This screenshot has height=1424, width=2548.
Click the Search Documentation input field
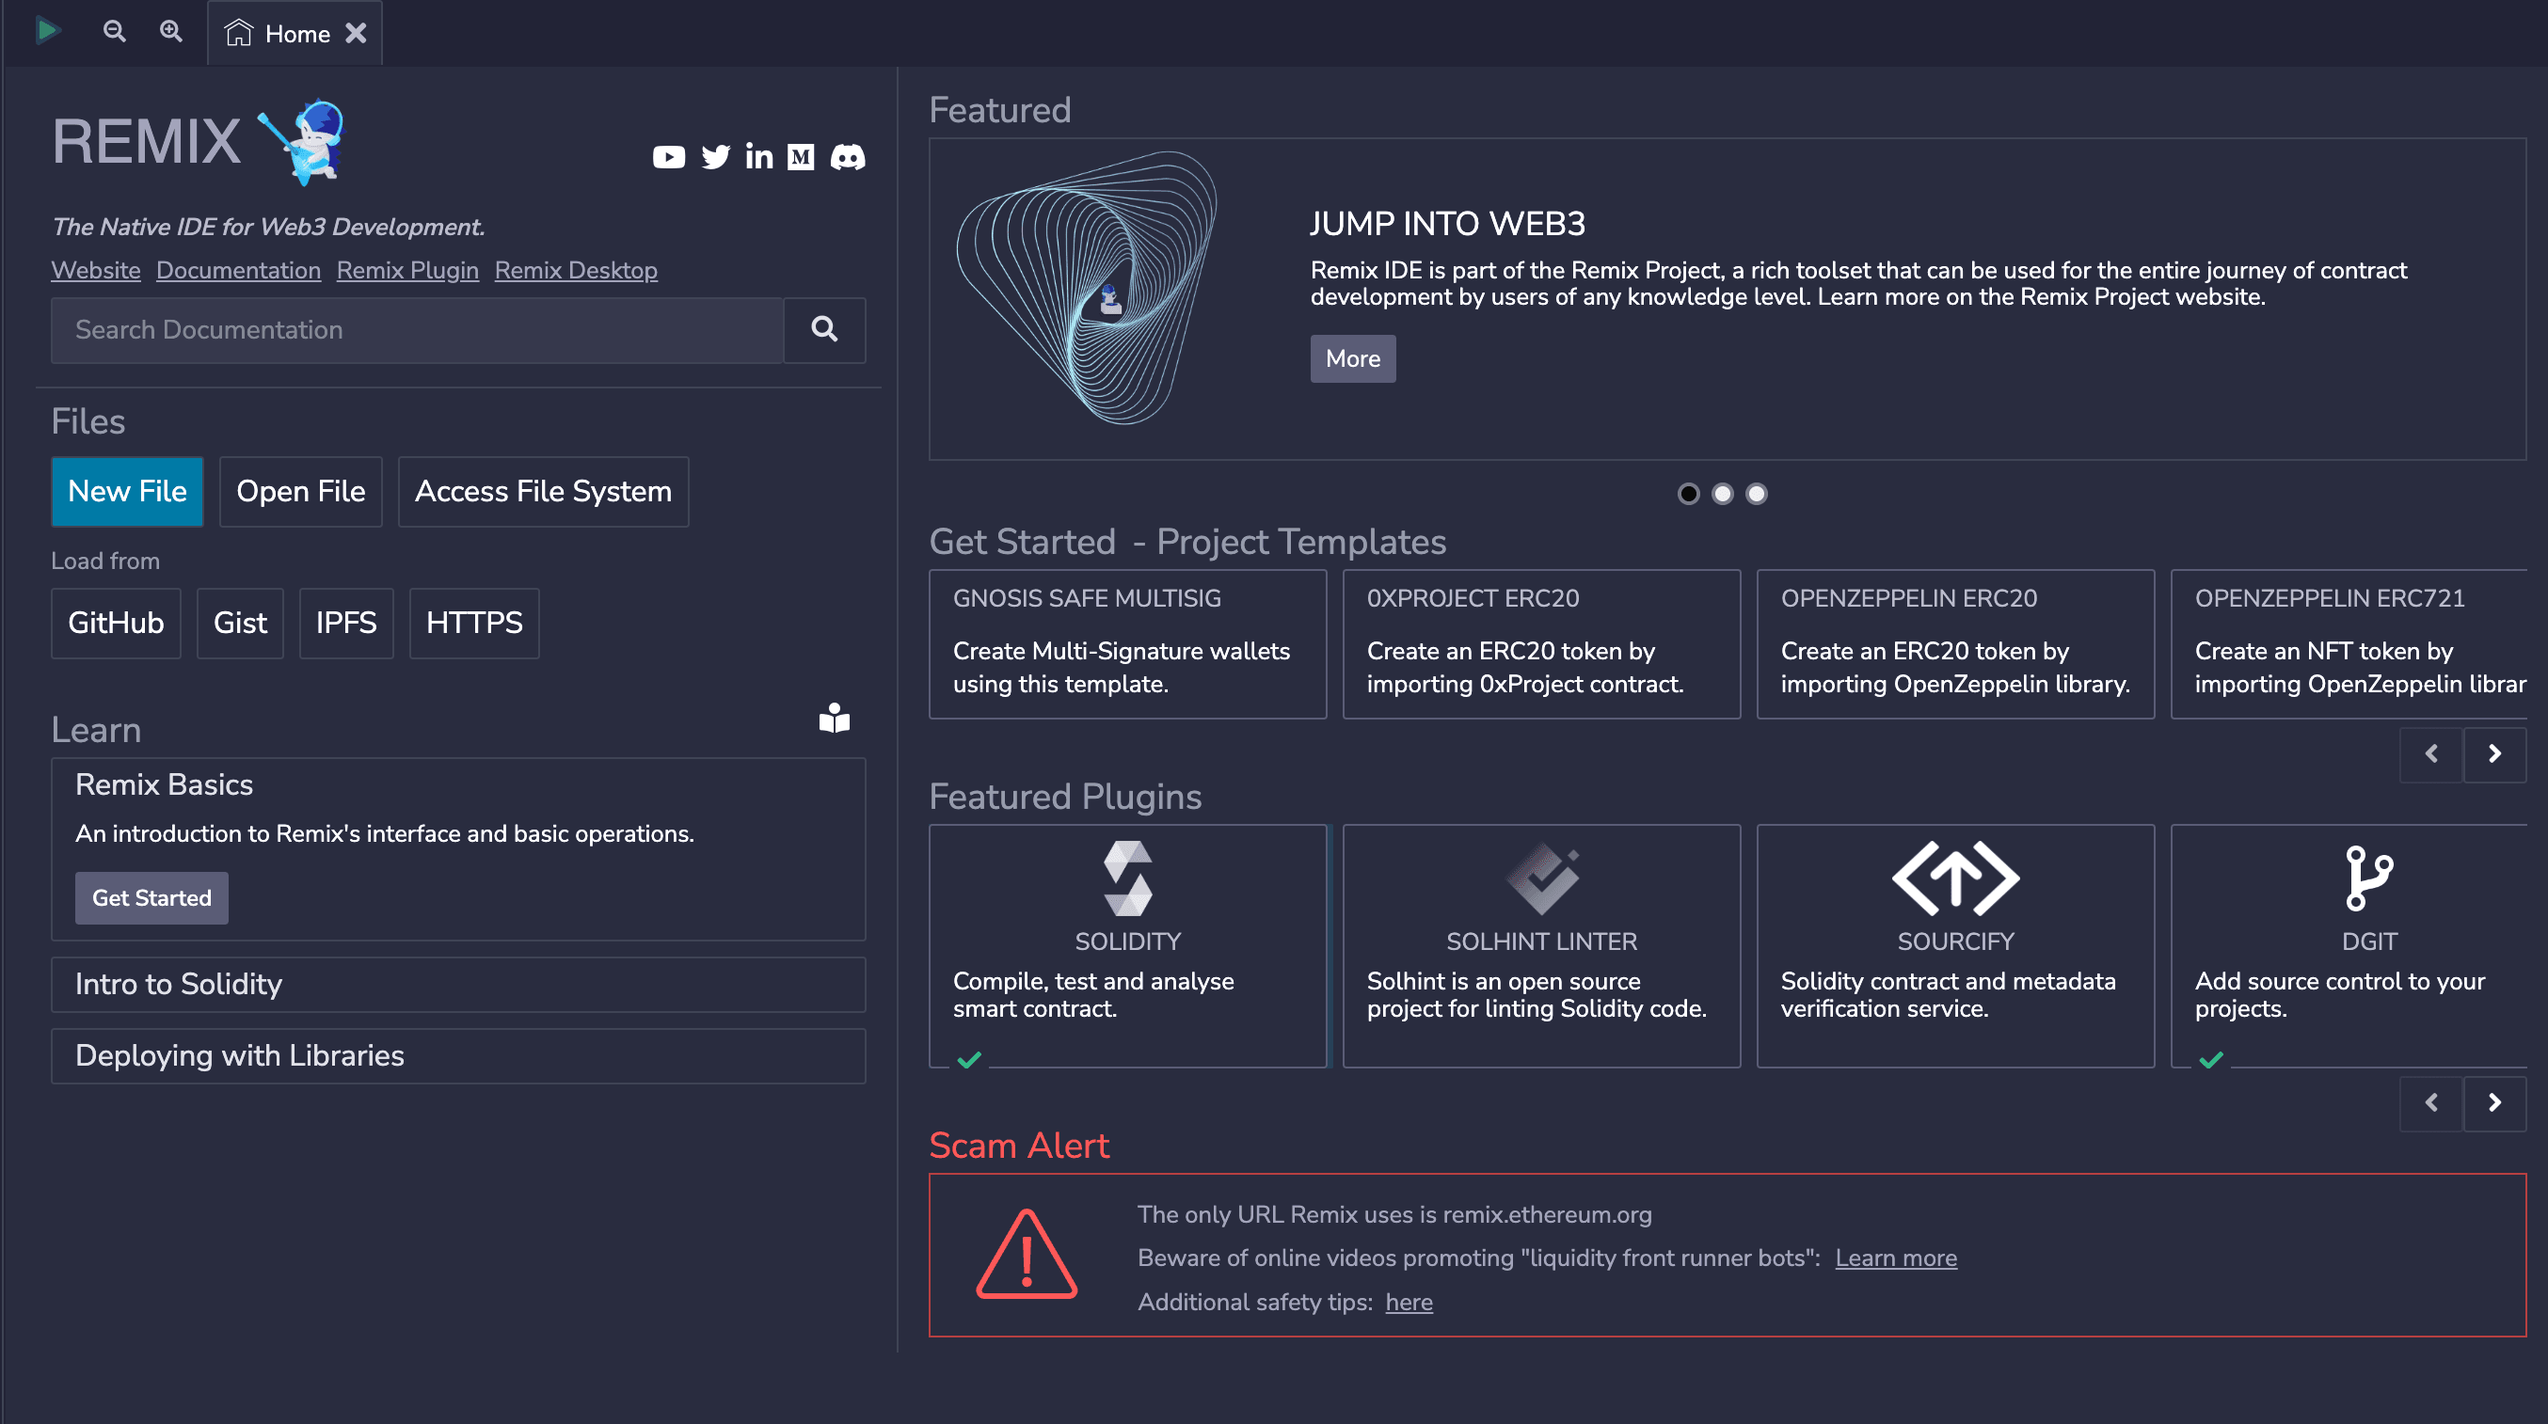point(417,330)
